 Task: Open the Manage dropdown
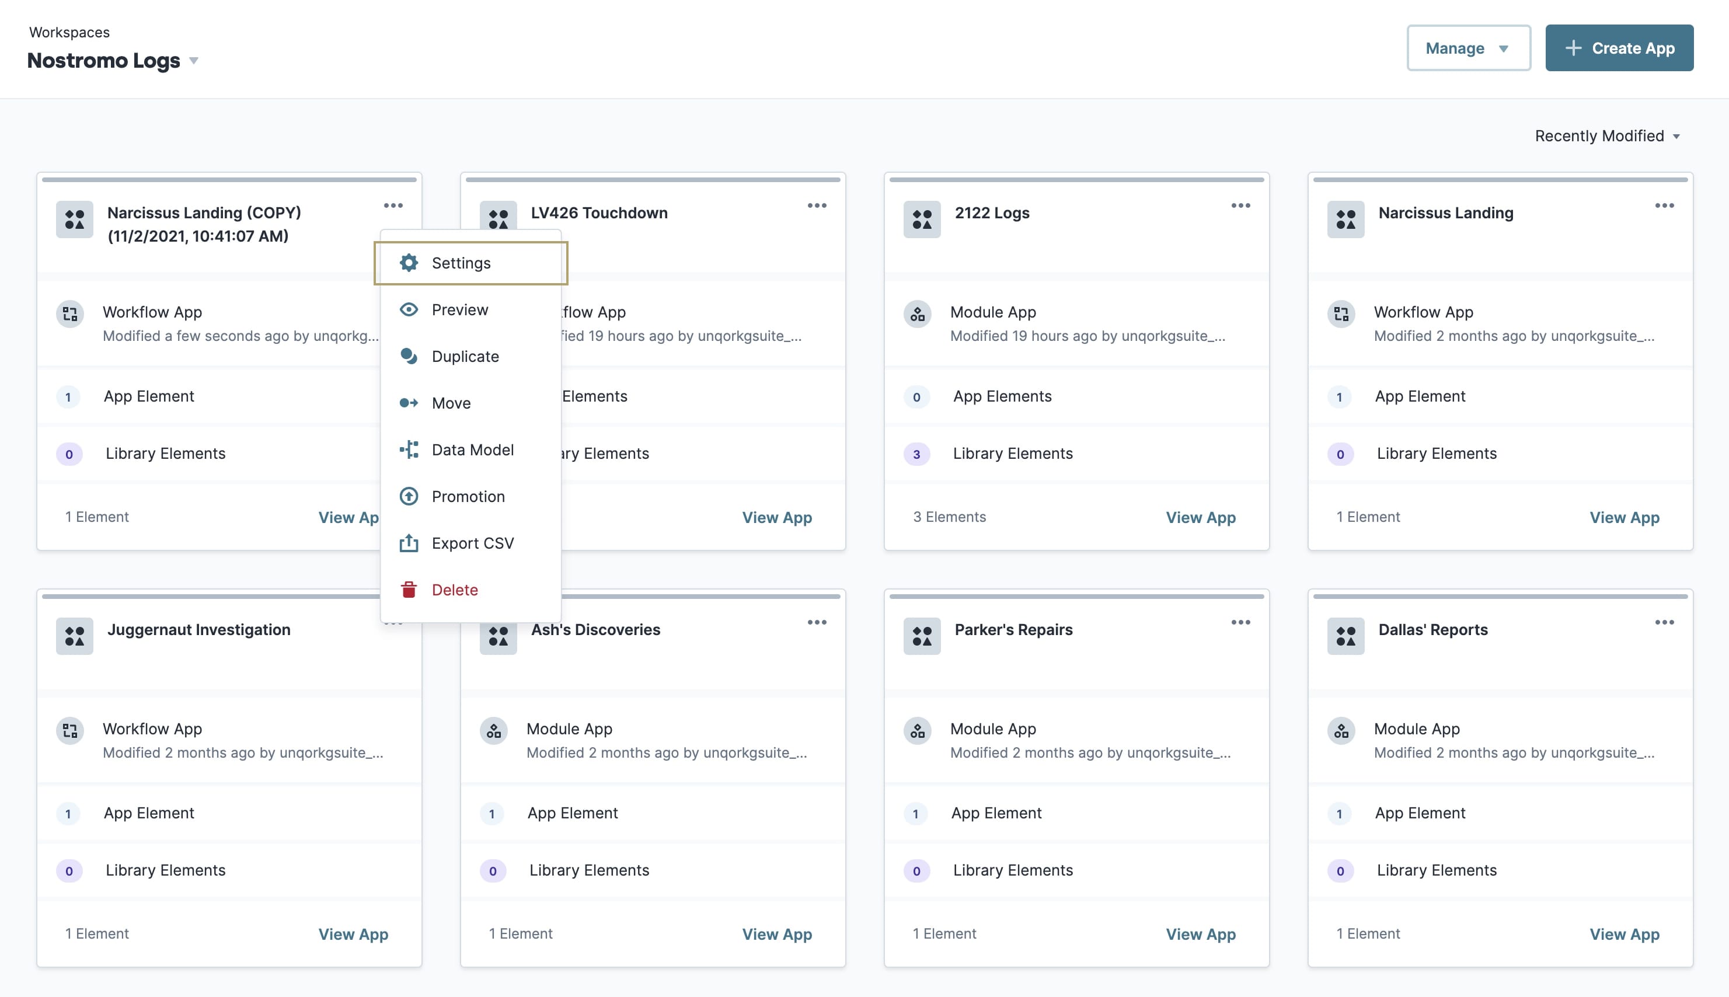[x=1468, y=48]
